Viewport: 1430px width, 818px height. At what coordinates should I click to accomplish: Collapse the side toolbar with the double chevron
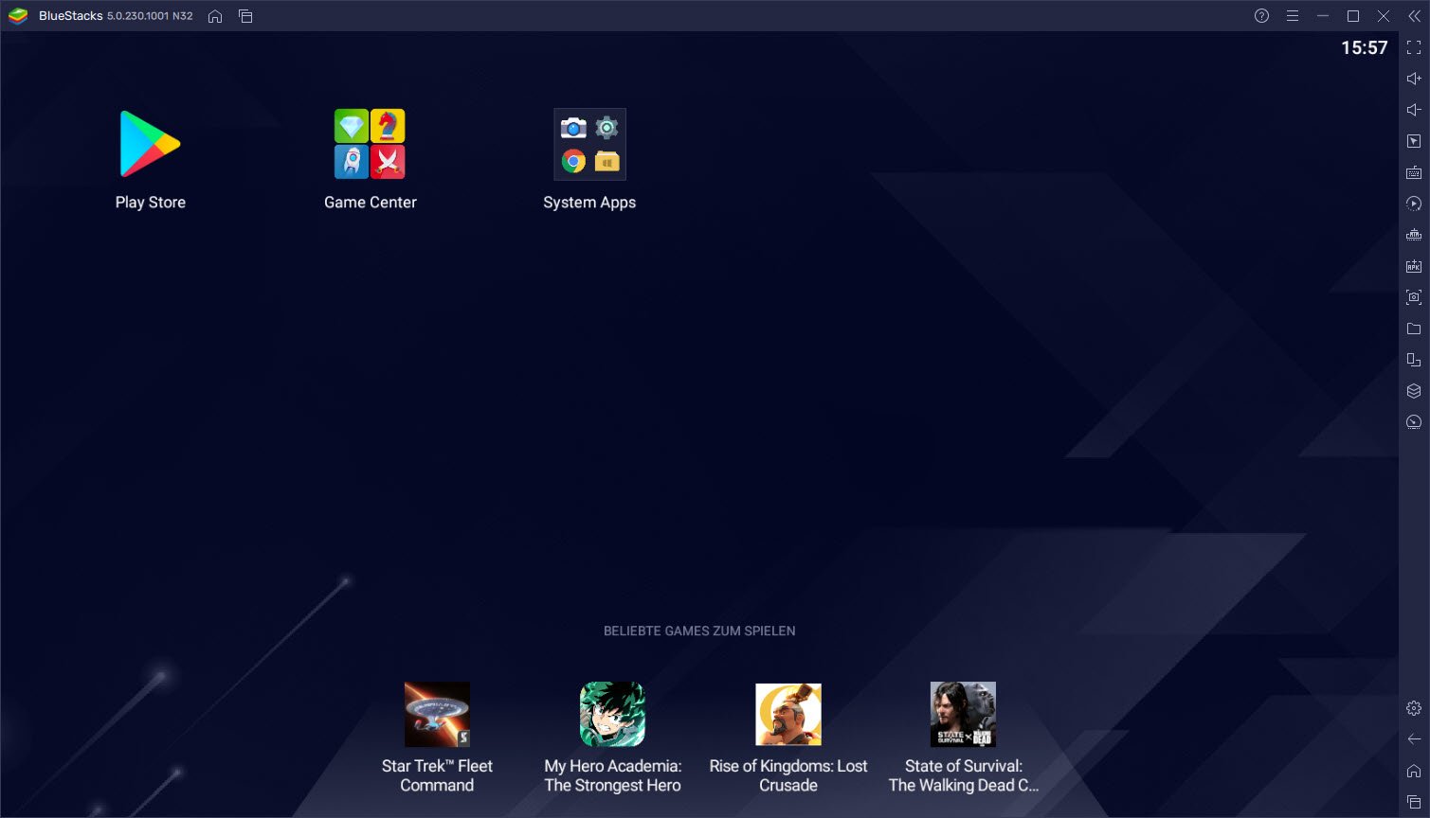[x=1414, y=16]
